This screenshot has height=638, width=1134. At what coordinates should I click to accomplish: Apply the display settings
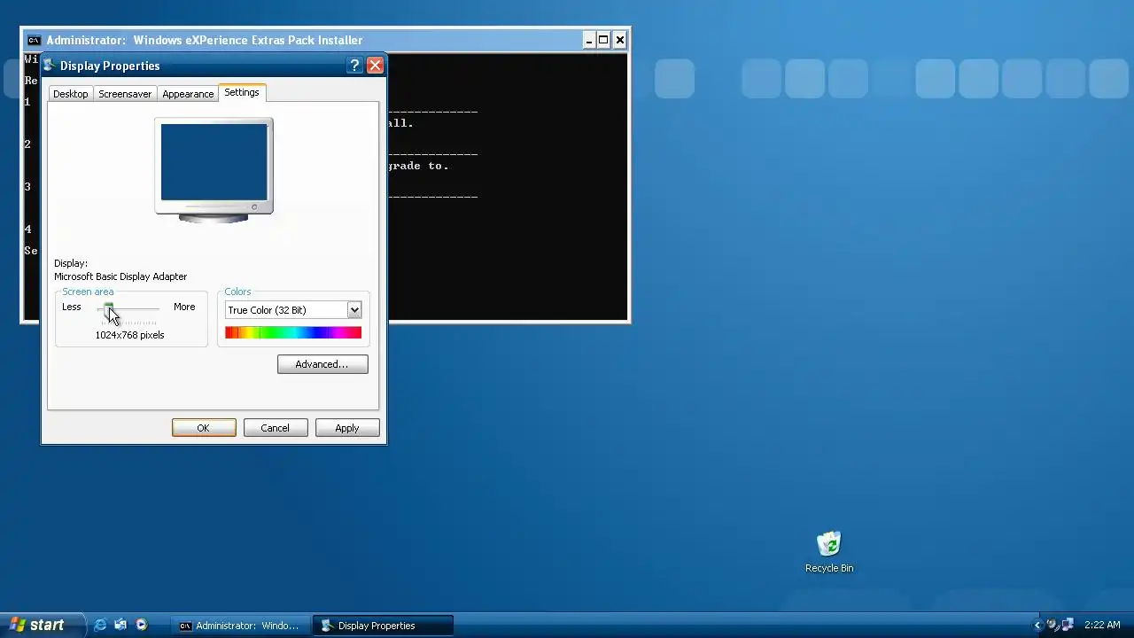pyautogui.click(x=347, y=428)
